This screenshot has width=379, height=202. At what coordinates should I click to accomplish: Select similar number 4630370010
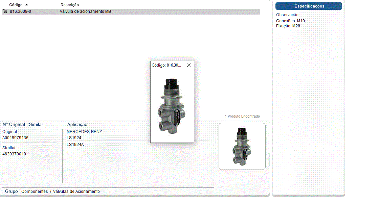tap(14, 154)
